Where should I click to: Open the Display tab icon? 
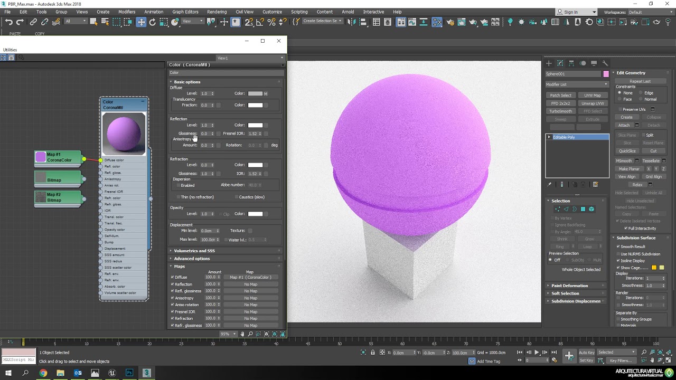click(594, 63)
